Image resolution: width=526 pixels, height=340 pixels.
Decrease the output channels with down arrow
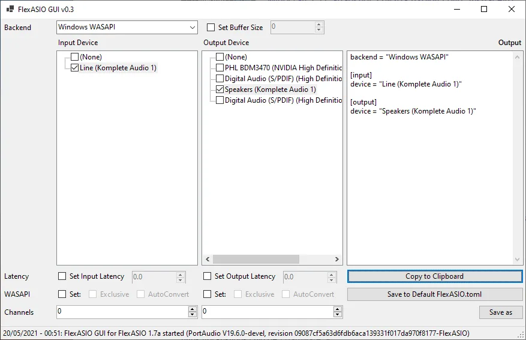[x=338, y=315]
